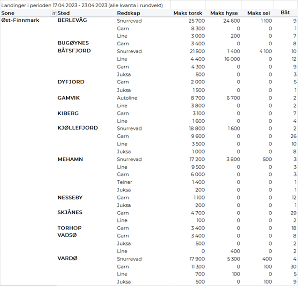Viewport: 298px width, 286px height.
Task: Click the filter icon in Sone header
Action: click(x=54, y=14)
